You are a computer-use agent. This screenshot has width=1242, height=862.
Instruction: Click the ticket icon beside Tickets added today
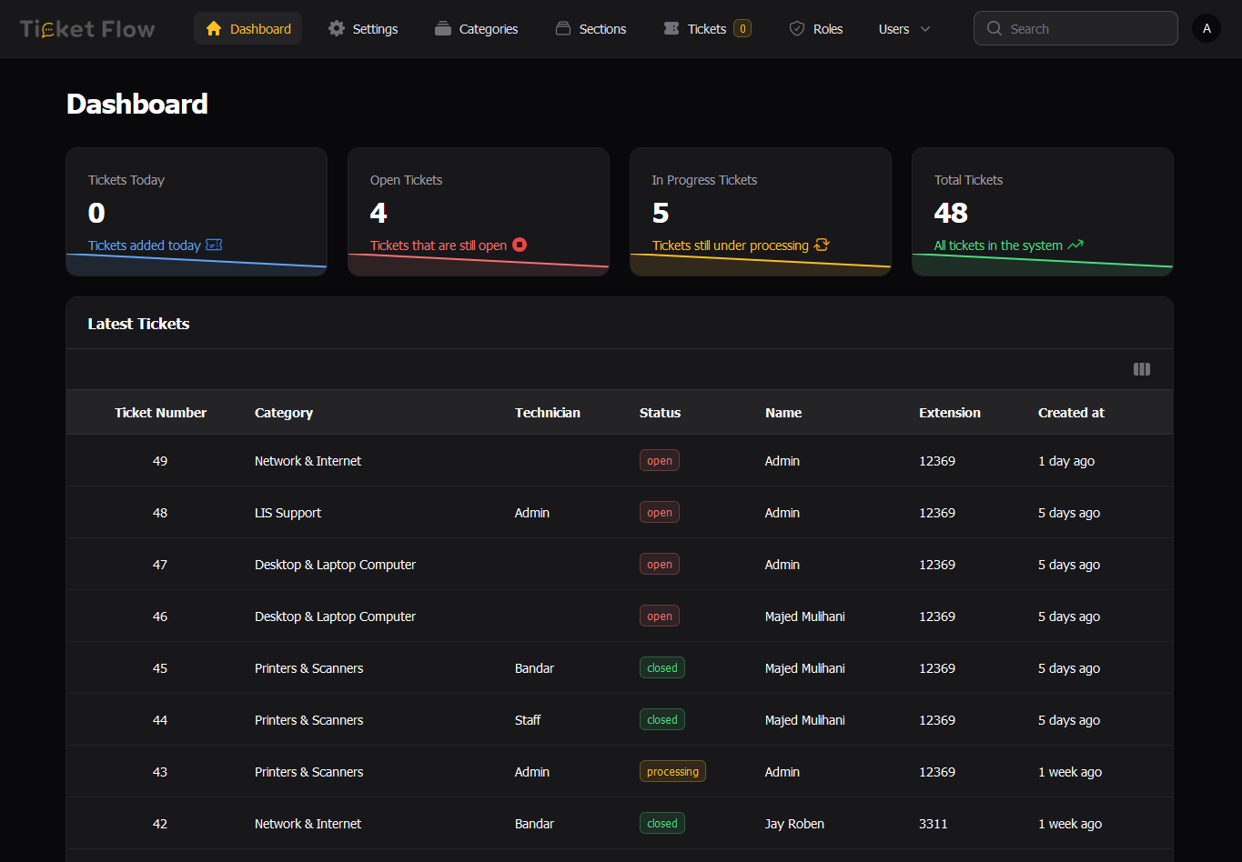coord(215,245)
